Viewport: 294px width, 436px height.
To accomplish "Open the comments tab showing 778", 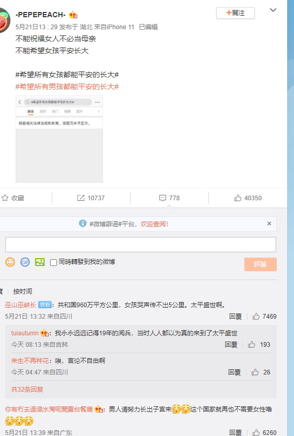I will (x=169, y=198).
